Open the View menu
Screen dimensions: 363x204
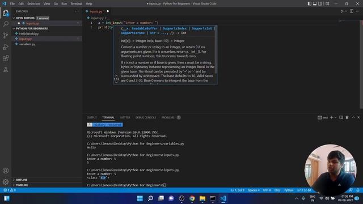(47, 4)
